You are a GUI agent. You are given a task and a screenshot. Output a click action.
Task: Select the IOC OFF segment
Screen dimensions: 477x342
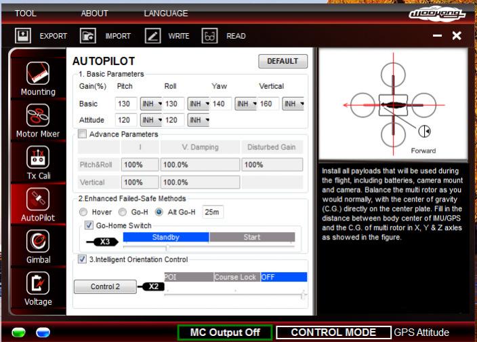pyautogui.click(x=284, y=277)
